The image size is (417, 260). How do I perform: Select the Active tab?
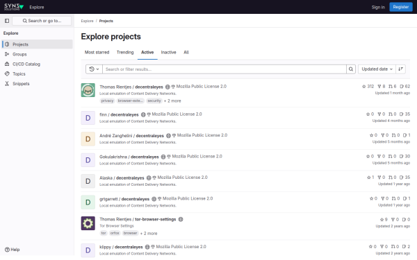click(147, 52)
